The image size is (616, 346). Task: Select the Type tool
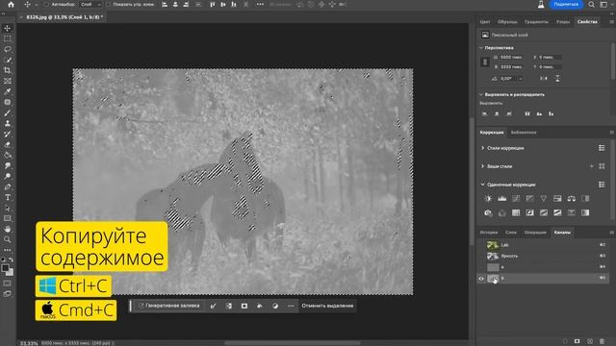pyautogui.click(x=7, y=197)
